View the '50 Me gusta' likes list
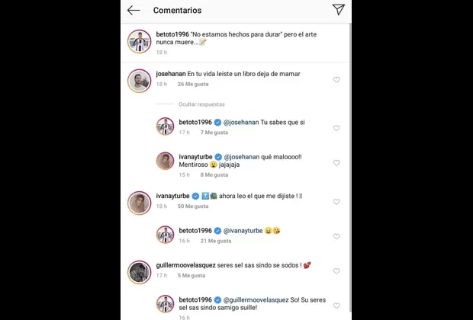 coord(191,206)
